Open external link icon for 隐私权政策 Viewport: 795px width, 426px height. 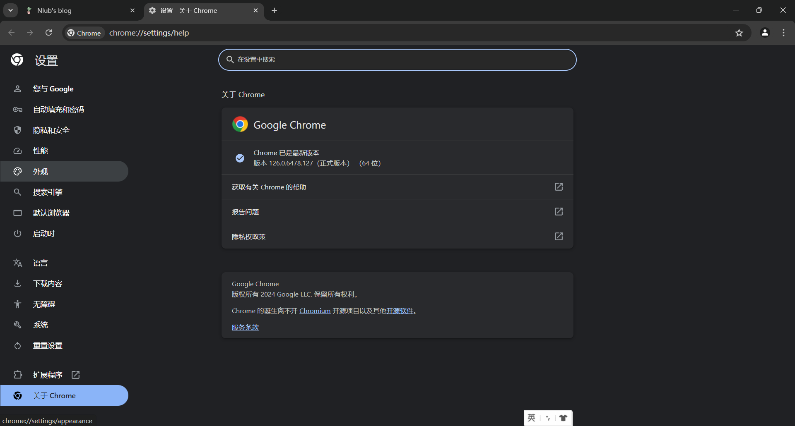tap(559, 236)
